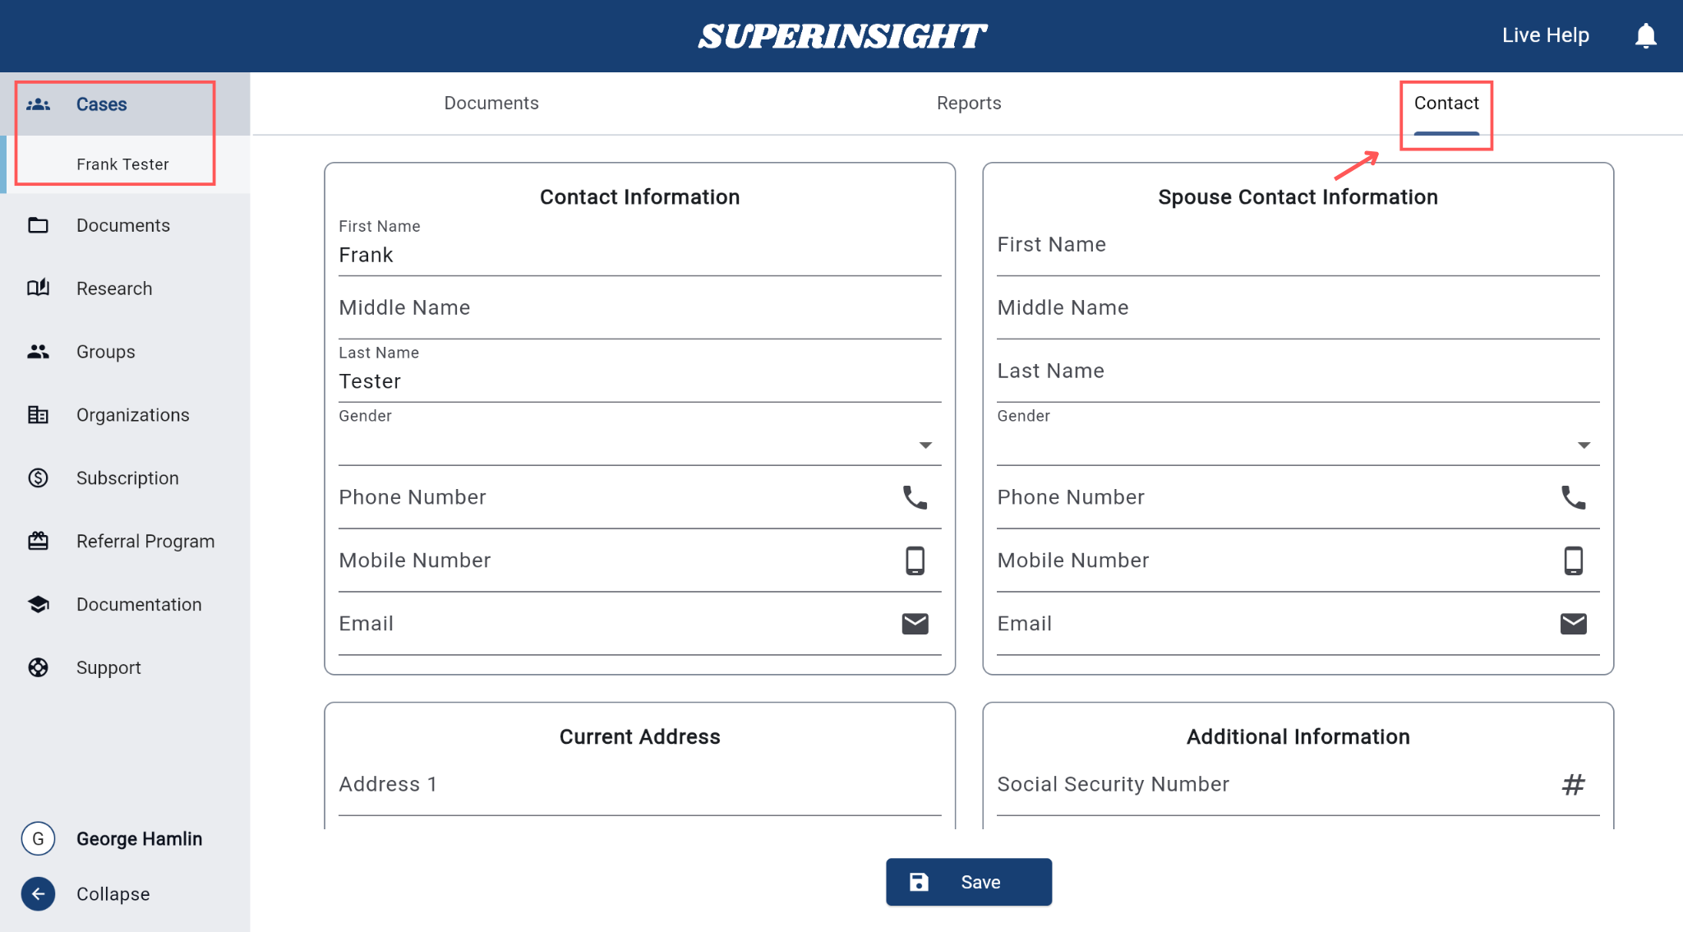Click the George Hamlin avatar circle

tap(38, 838)
